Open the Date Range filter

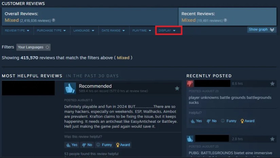[x=113, y=31]
